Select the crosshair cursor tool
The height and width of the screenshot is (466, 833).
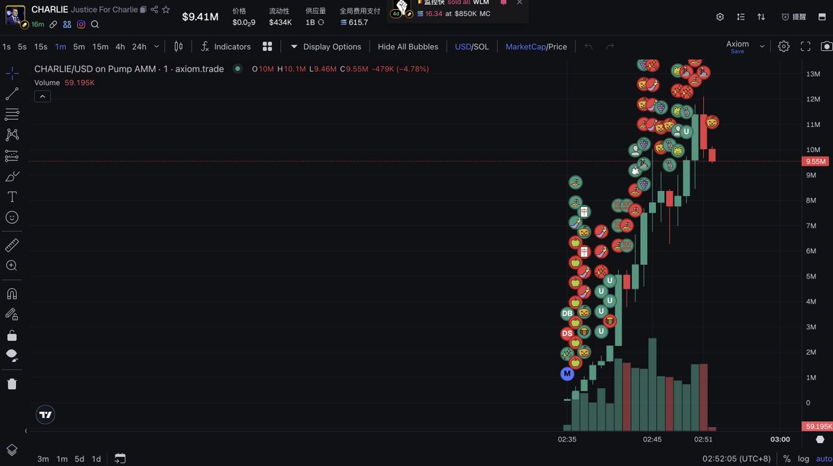click(x=12, y=73)
